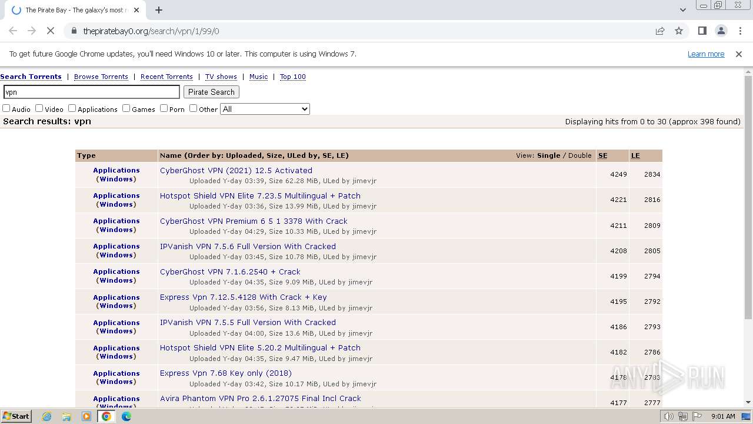The height and width of the screenshot is (424, 753).
Task: Open the Chrome side panel
Action: (702, 31)
